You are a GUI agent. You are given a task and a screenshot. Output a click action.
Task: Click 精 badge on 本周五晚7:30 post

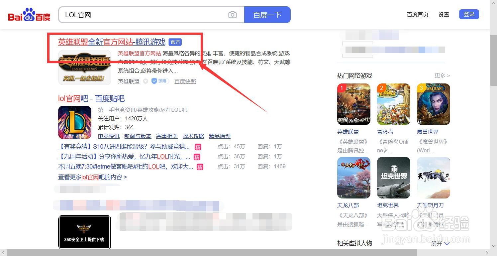pos(200,167)
